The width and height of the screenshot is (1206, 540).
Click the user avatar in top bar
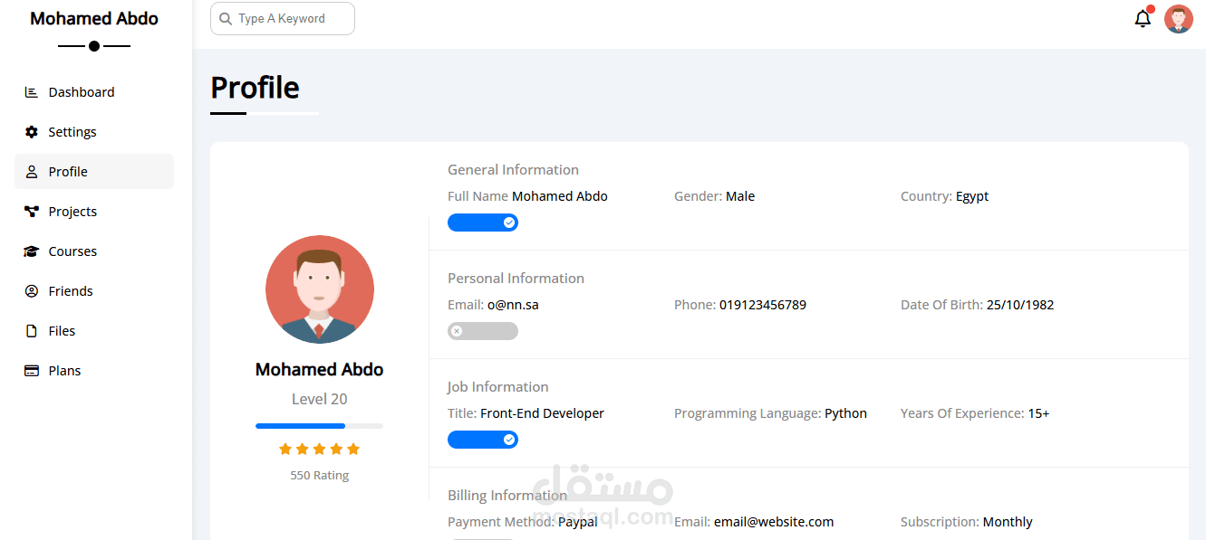pyautogui.click(x=1179, y=19)
